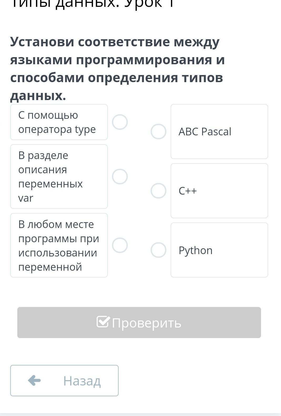Go back using the Назад text
Viewport: 281px width, 416px height.
pyautogui.click(x=82, y=381)
